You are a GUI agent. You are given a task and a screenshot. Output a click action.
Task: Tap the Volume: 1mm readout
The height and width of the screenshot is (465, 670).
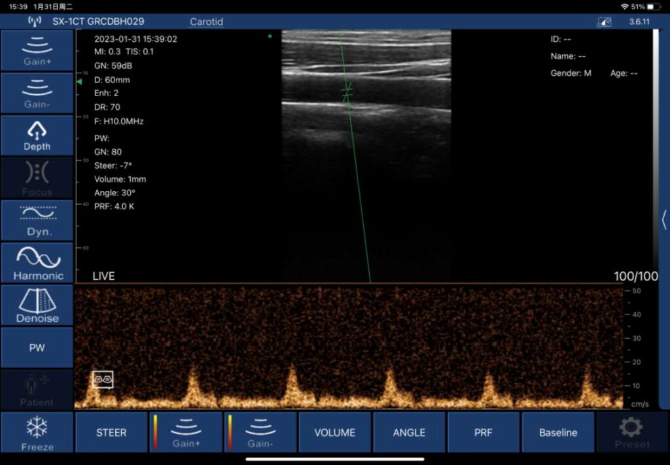click(x=120, y=179)
